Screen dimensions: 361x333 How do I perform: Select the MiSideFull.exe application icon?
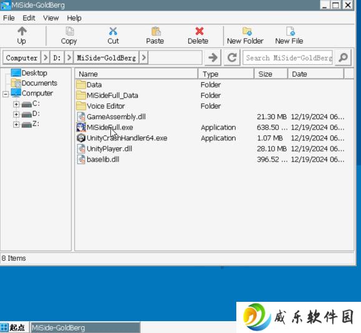tap(81, 127)
